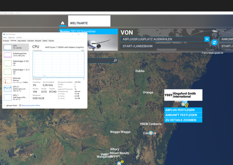The height and width of the screenshot is (165, 233).
Task: Click the magnifier icon in the search box
Action: [115, 60]
